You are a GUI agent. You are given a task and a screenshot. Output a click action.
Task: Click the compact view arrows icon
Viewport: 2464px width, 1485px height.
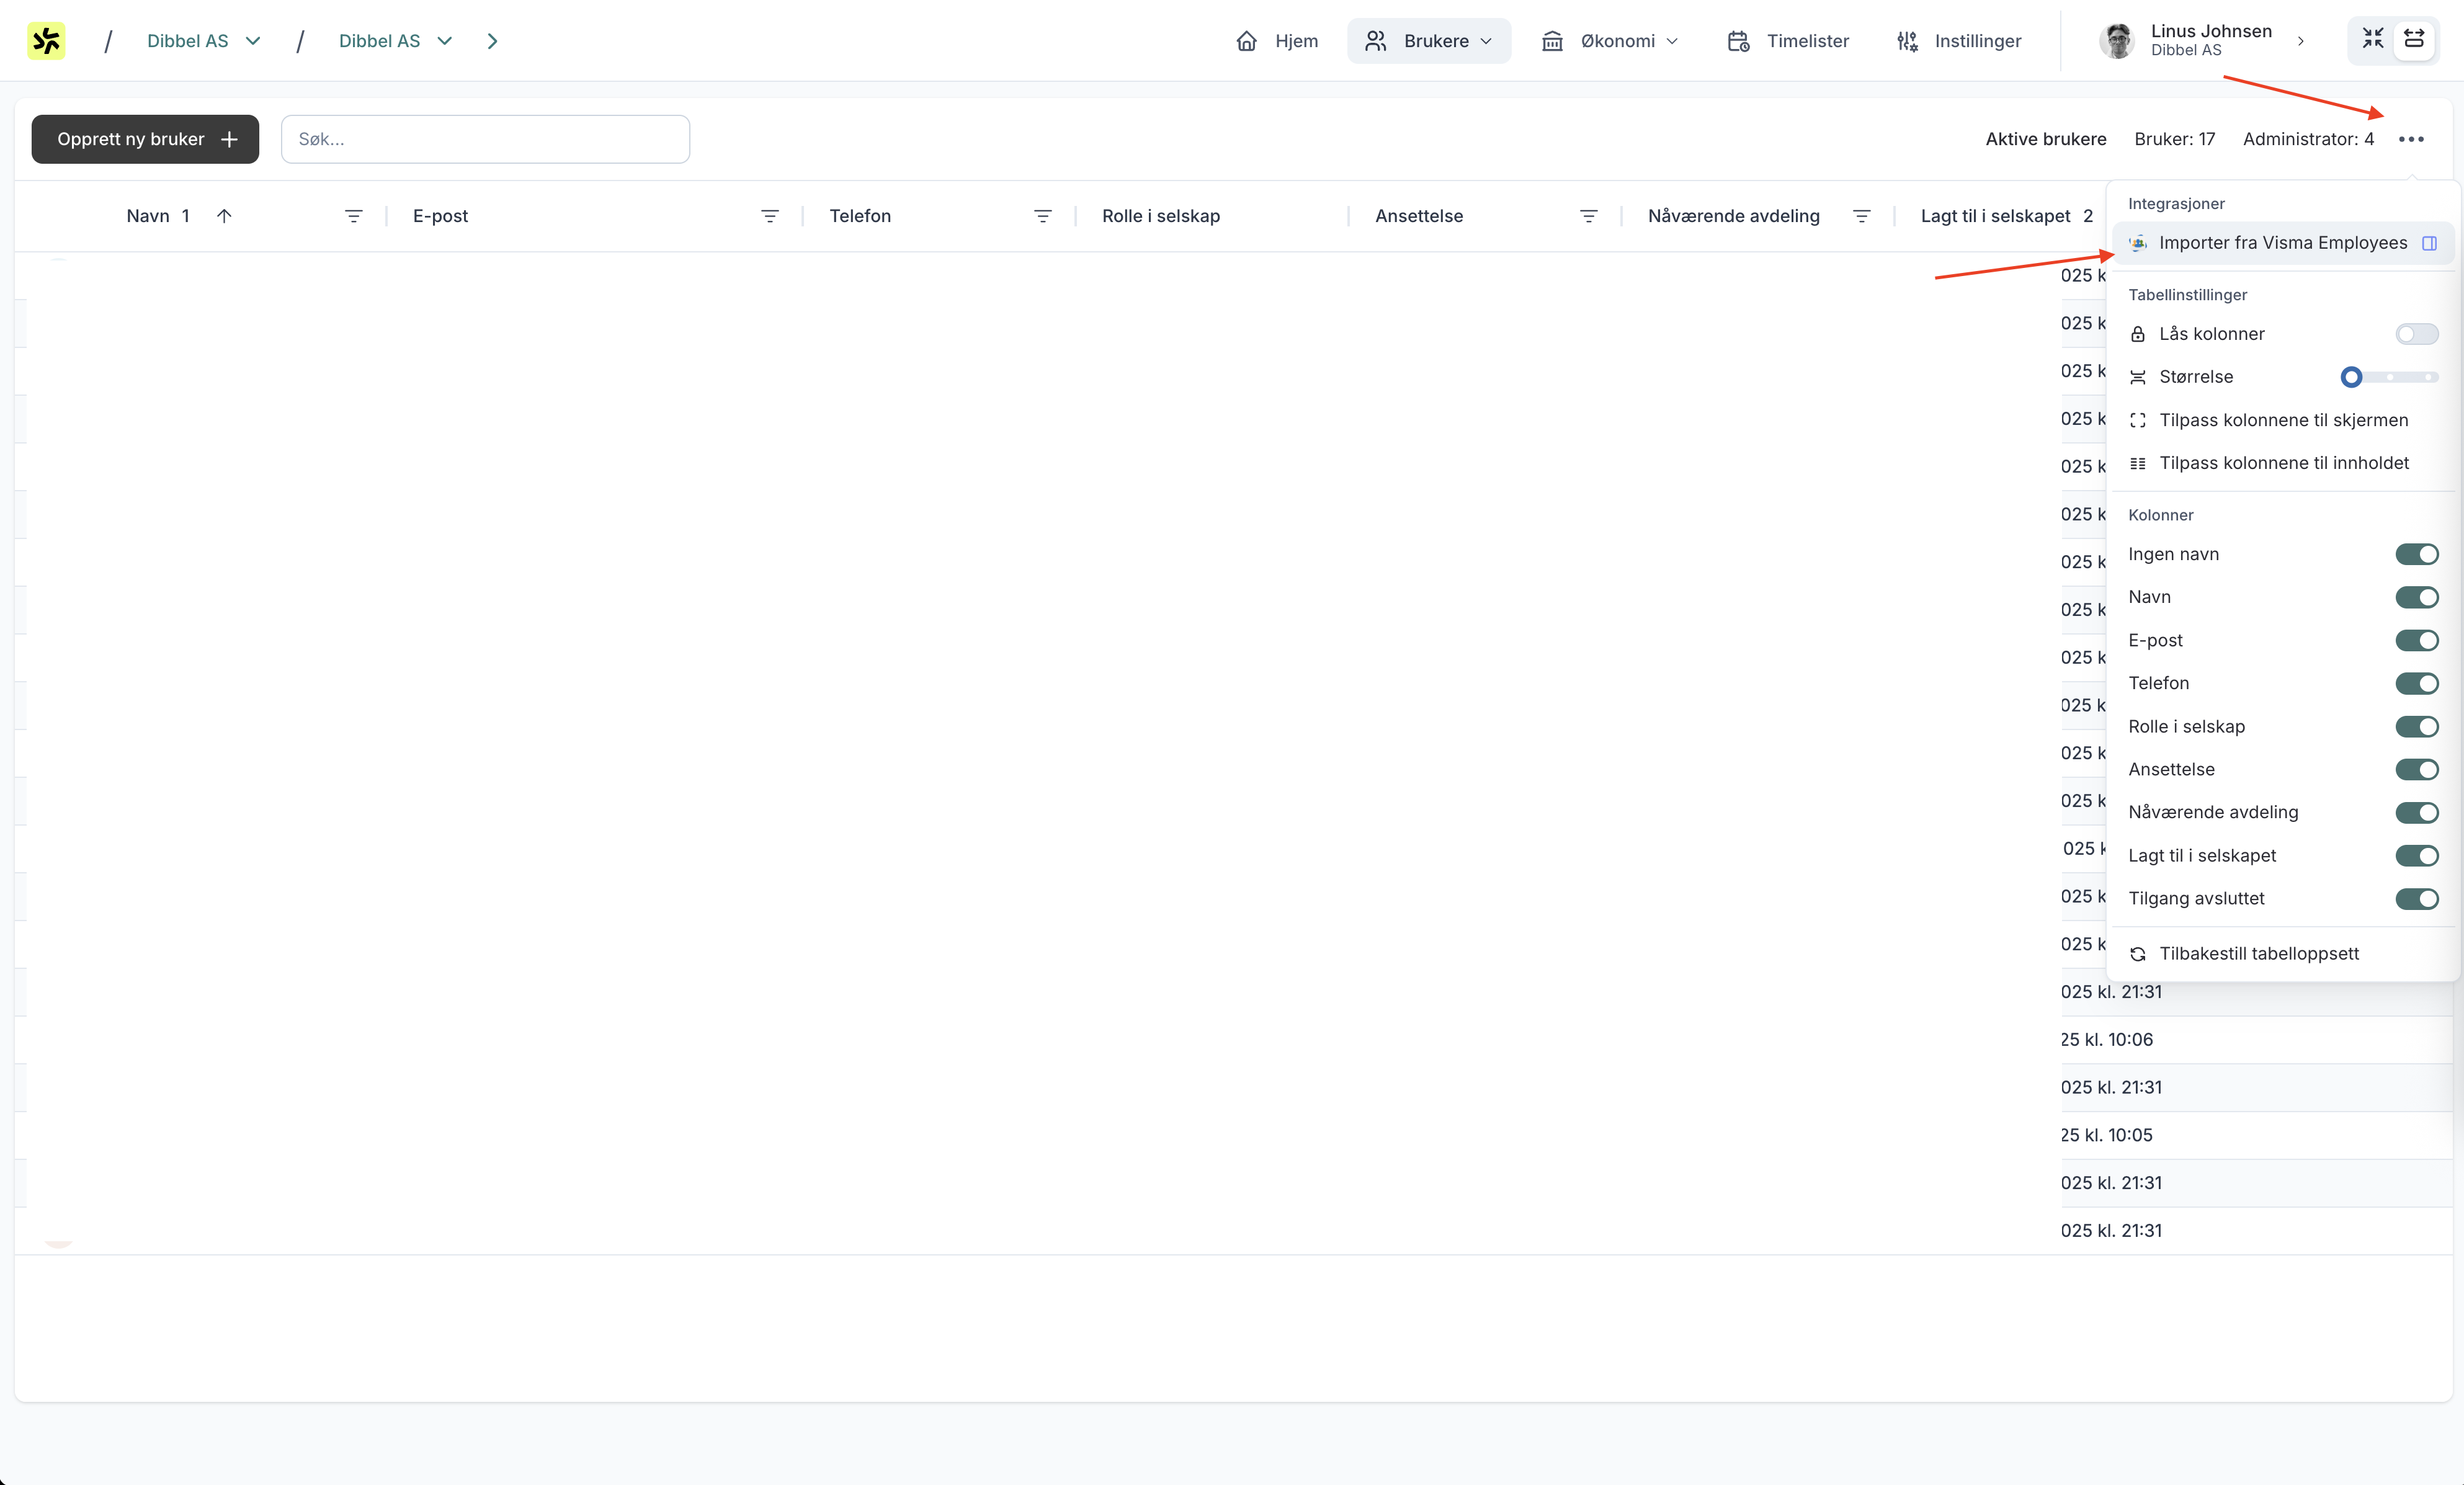click(2372, 39)
